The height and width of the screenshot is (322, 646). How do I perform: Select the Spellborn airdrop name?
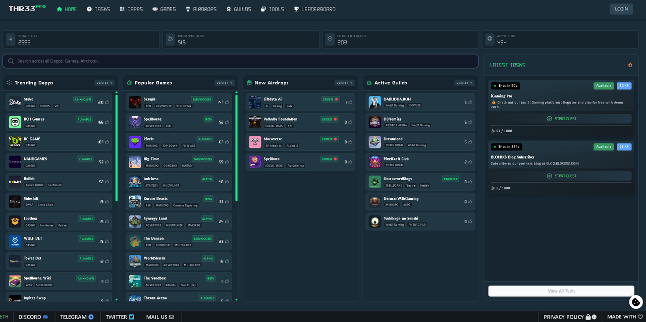(x=272, y=158)
